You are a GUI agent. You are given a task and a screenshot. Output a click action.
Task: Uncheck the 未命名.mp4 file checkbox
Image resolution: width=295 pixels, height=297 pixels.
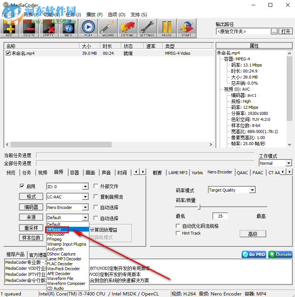pyautogui.click(x=8, y=53)
